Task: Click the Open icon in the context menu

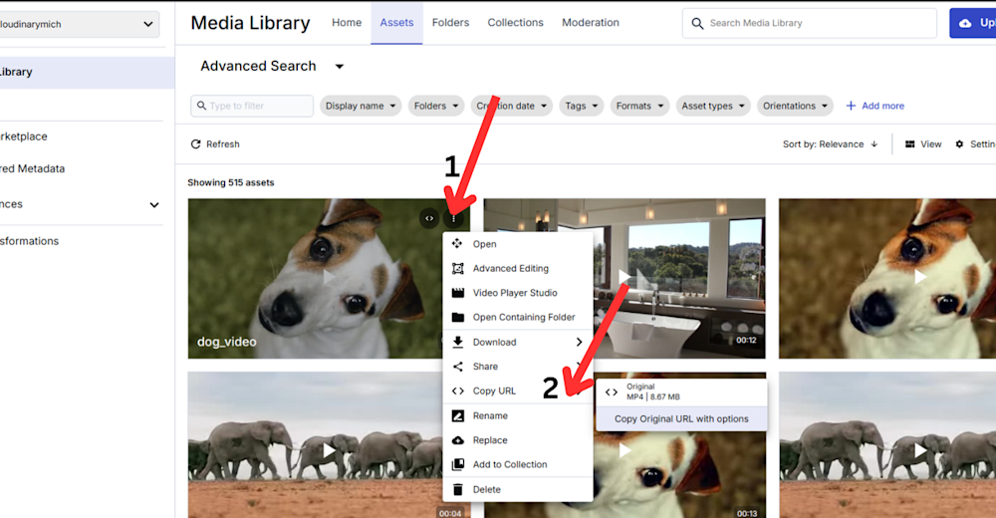Action: tap(457, 244)
